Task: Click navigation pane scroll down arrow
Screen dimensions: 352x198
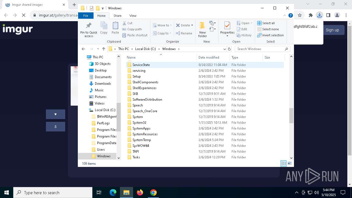Action: pos(119,158)
